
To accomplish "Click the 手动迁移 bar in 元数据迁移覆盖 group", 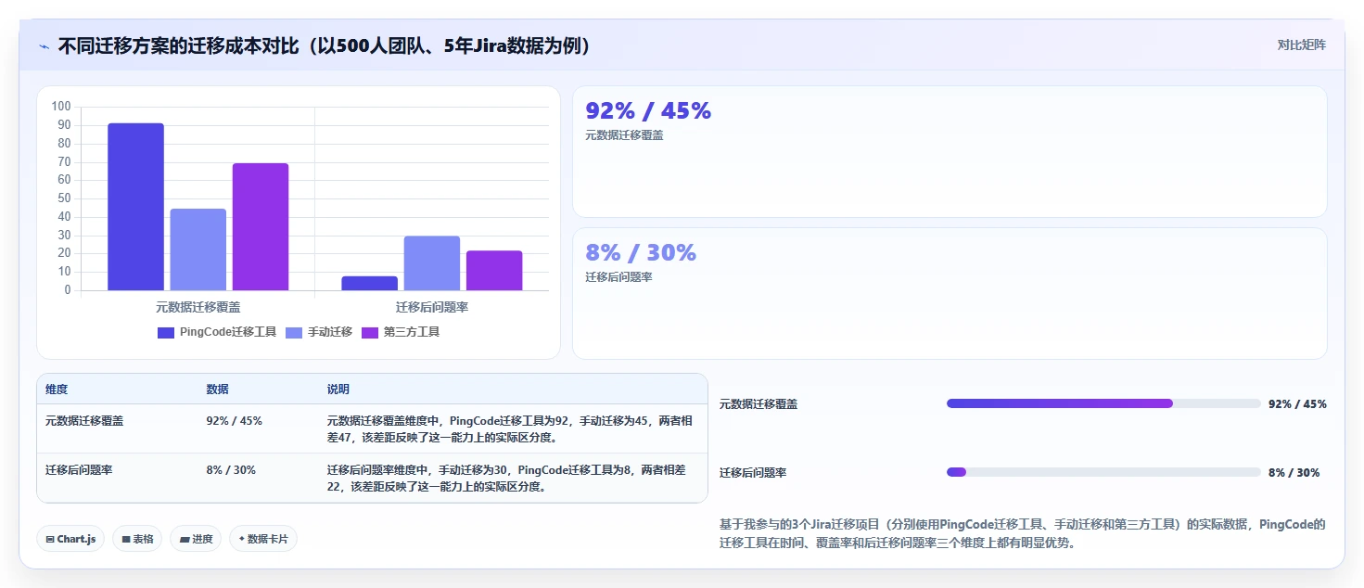I will (x=198, y=249).
